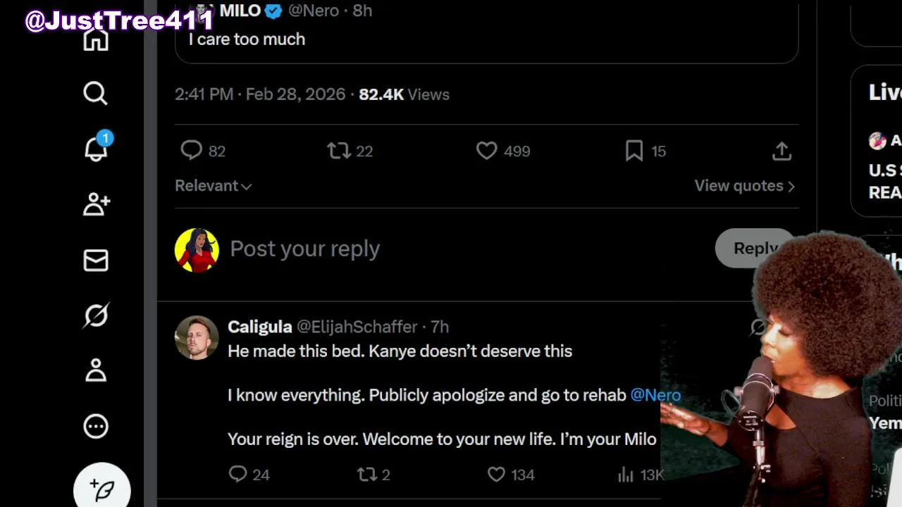Click the Post your reply field

pos(423,249)
